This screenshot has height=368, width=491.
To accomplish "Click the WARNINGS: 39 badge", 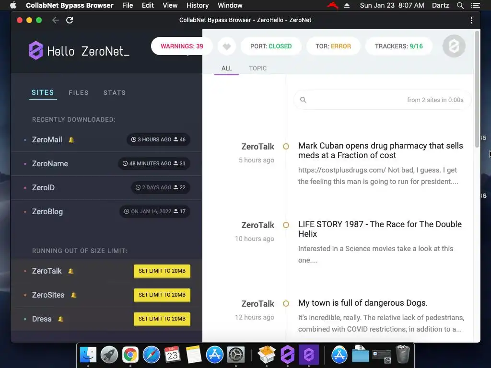I will click(x=182, y=46).
